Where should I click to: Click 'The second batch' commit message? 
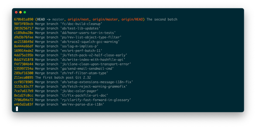pyautogui.click(x=162, y=20)
